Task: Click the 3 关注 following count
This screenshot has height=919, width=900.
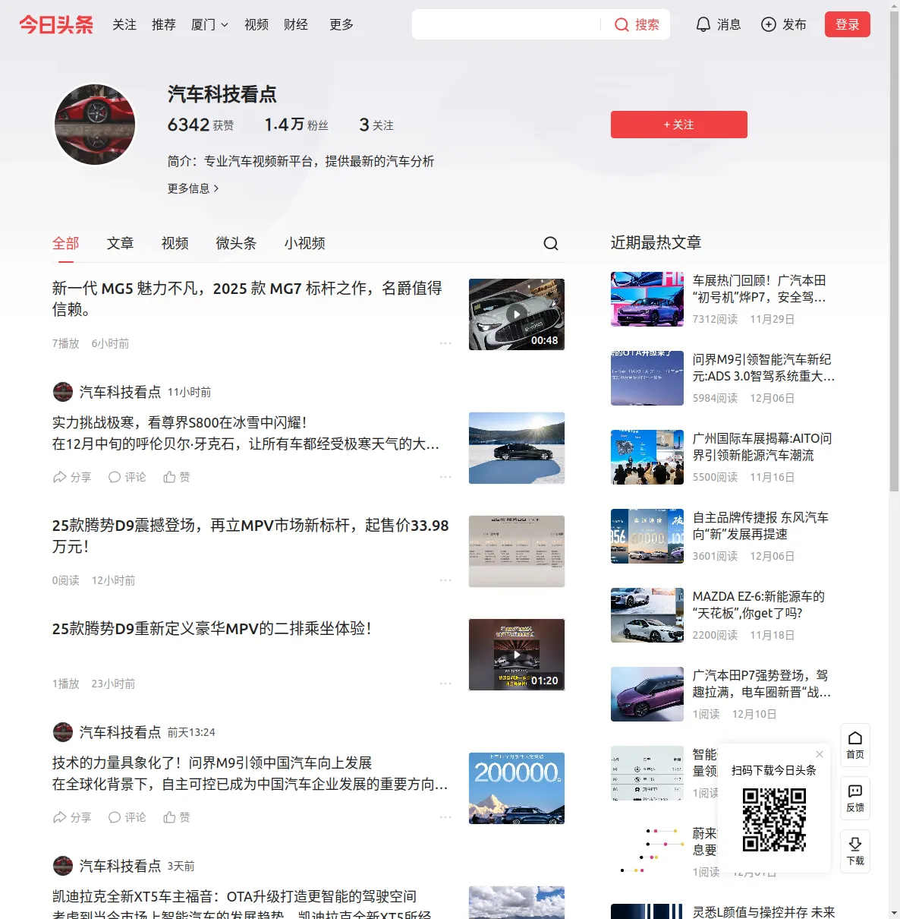Action: click(376, 125)
